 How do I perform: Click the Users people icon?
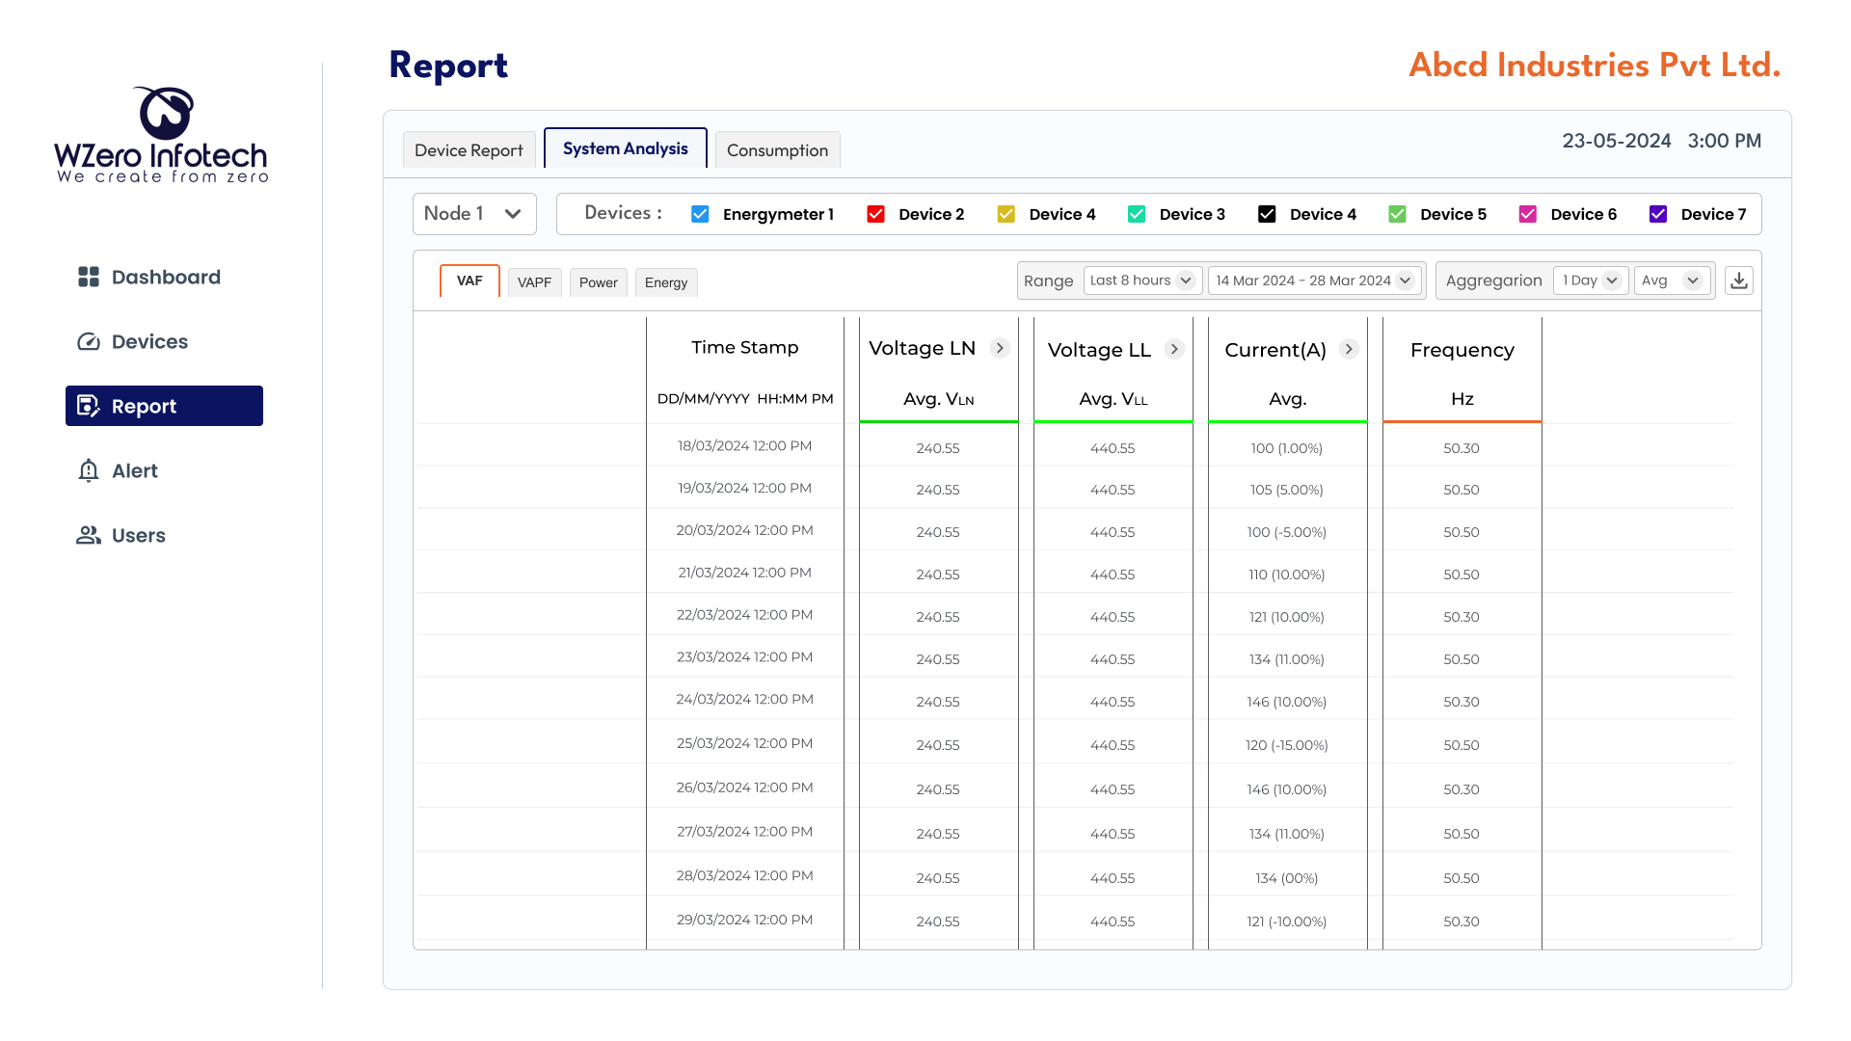click(x=89, y=535)
